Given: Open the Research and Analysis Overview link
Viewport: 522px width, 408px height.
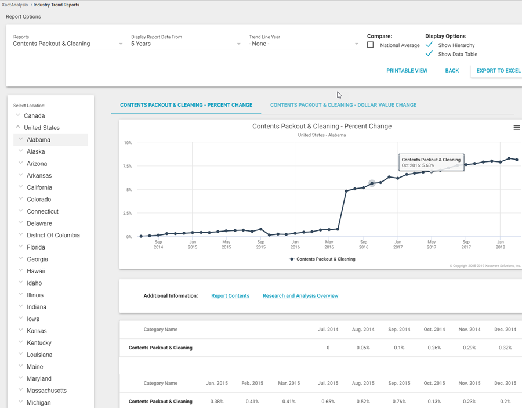Looking at the screenshot, I should [300, 296].
